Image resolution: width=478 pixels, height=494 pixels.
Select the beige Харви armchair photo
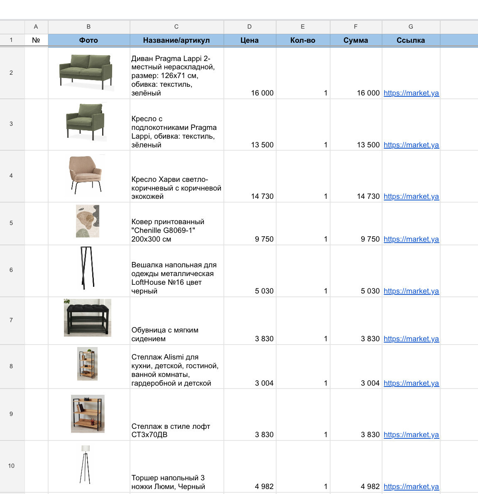(x=86, y=174)
